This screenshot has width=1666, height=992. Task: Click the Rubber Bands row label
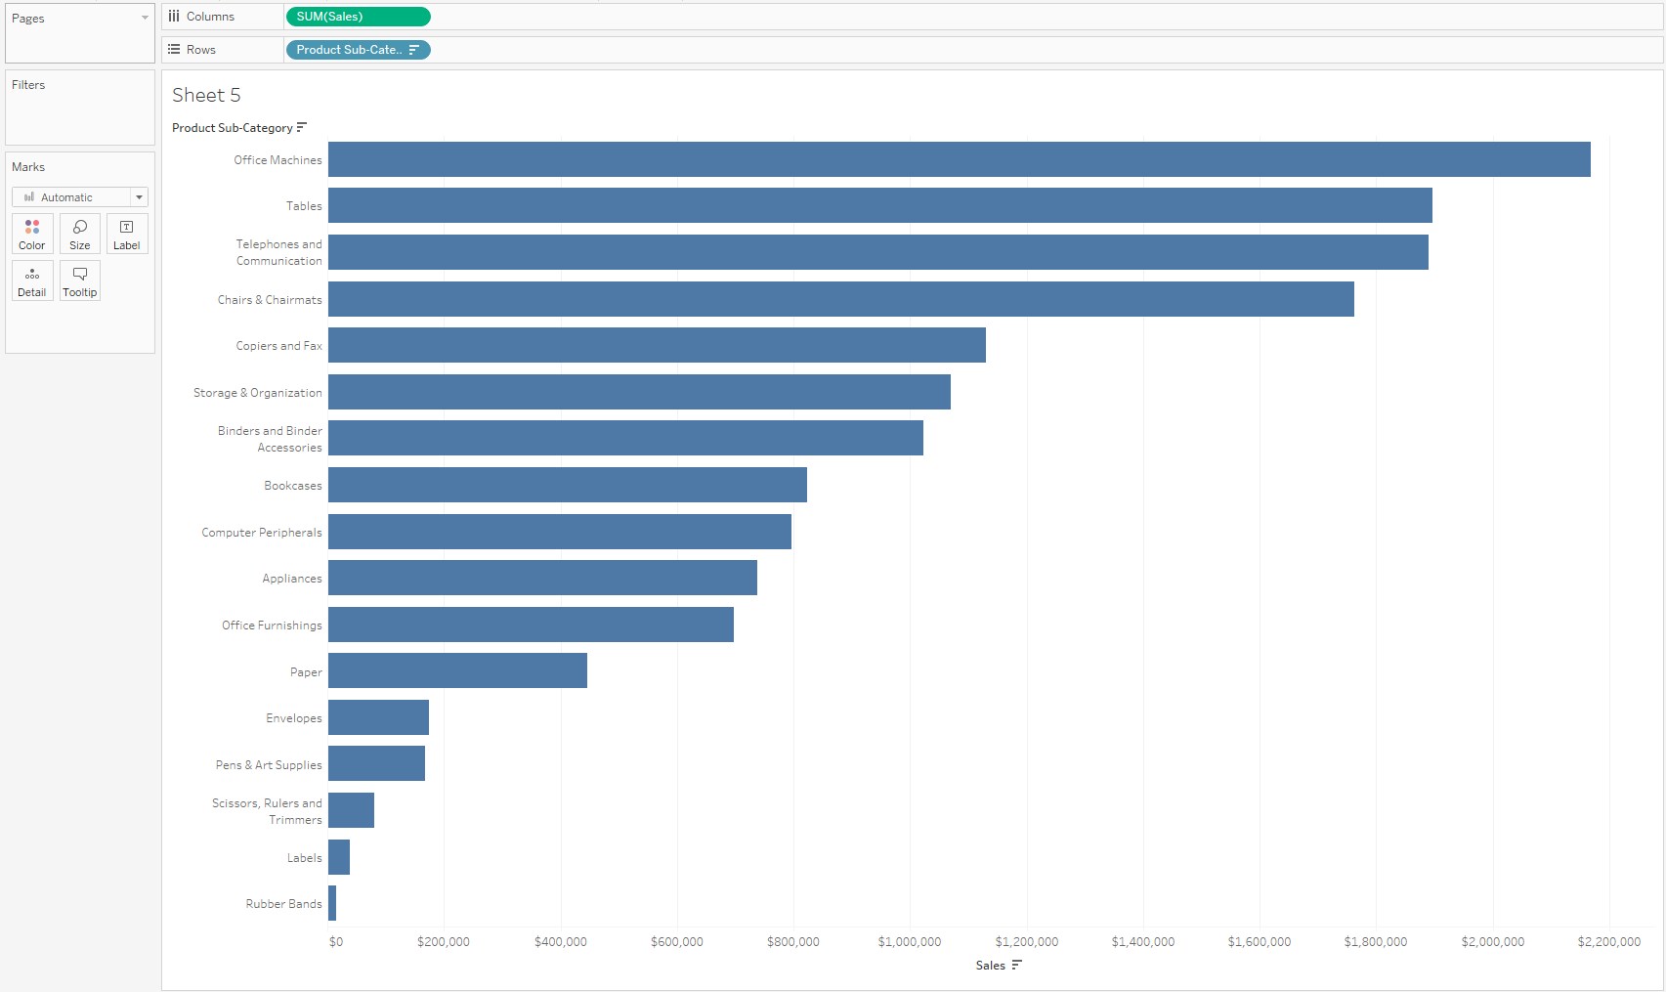point(283,904)
